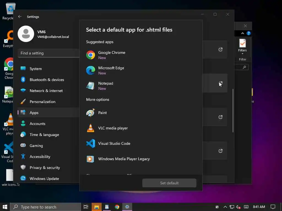Choose the Microsoft Edge icon in the Suggested apps list
Image resolution: width=282 pixels, height=211 pixels.
[x=90, y=70]
